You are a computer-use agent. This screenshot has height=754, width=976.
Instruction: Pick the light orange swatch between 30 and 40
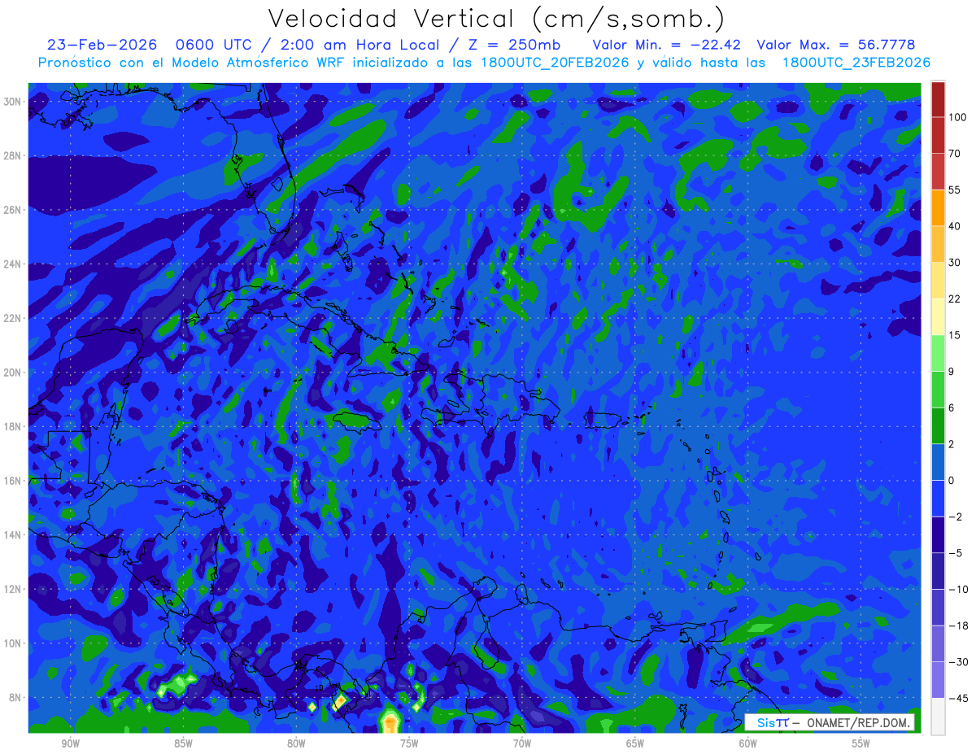pyautogui.click(x=938, y=243)
